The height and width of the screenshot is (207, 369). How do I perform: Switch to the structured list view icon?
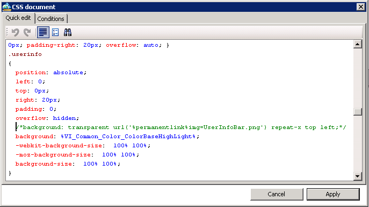point(55,32)
